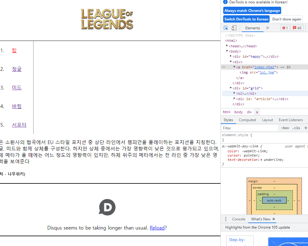The height and width of the screenshot is (246, 308).
Task: Click the a:-webkit-any-link selector text
Action: click(241, 146)
